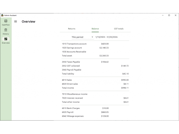The image size is (179, 134).
Task: Switch to the Returns tab
Action: (x=72, y=29)
